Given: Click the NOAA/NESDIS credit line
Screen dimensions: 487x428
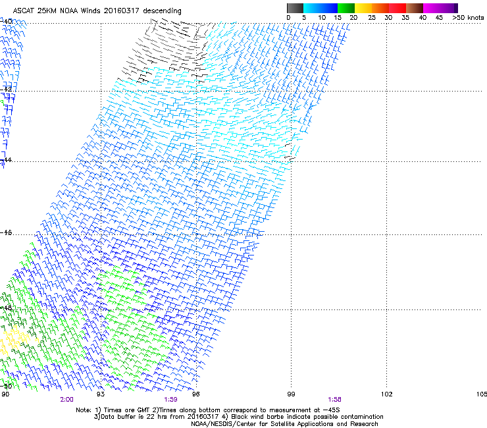Looking at the screenshot, I should point(284,424).
